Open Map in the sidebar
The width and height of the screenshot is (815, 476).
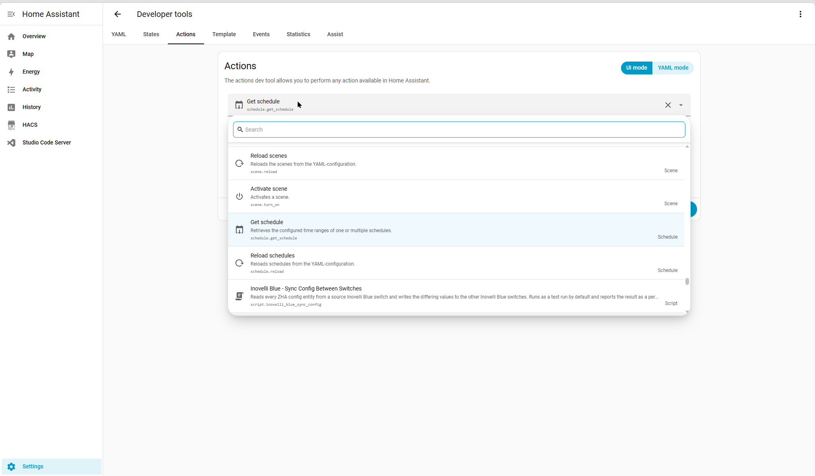[x=52, y=54]
